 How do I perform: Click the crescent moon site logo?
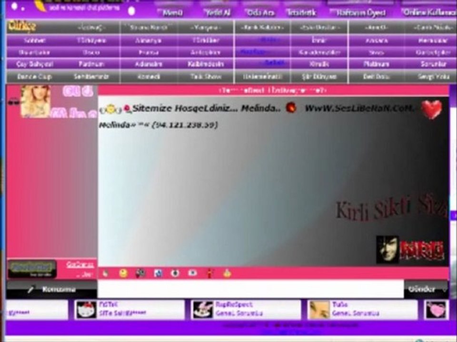[x=41, y=6]
